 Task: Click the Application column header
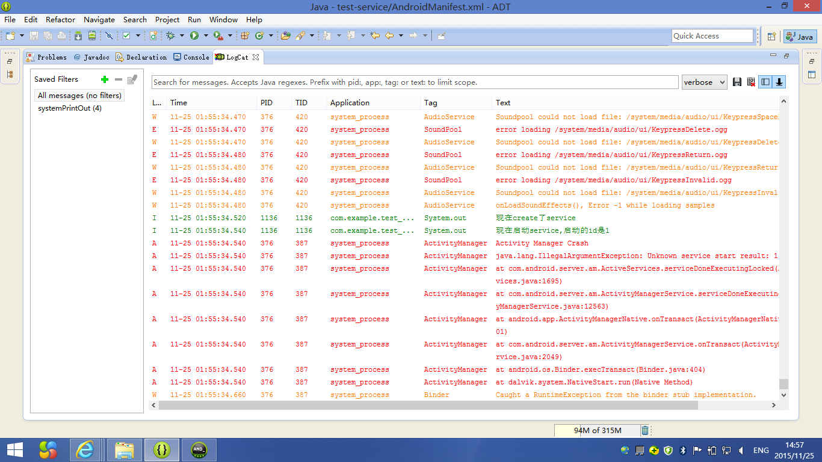pyautogui.click(x=374, y=103)
